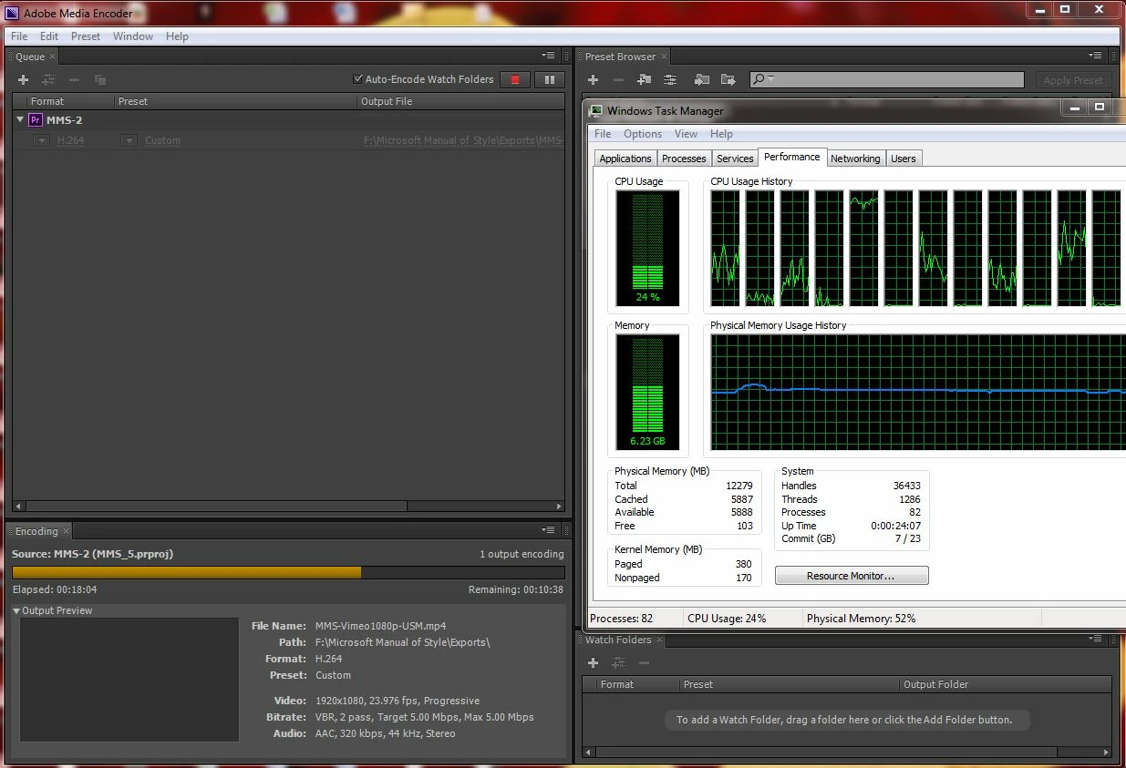Add a source to the Queue
This screenshot has height=768, width=1126.
click(24, 80)
